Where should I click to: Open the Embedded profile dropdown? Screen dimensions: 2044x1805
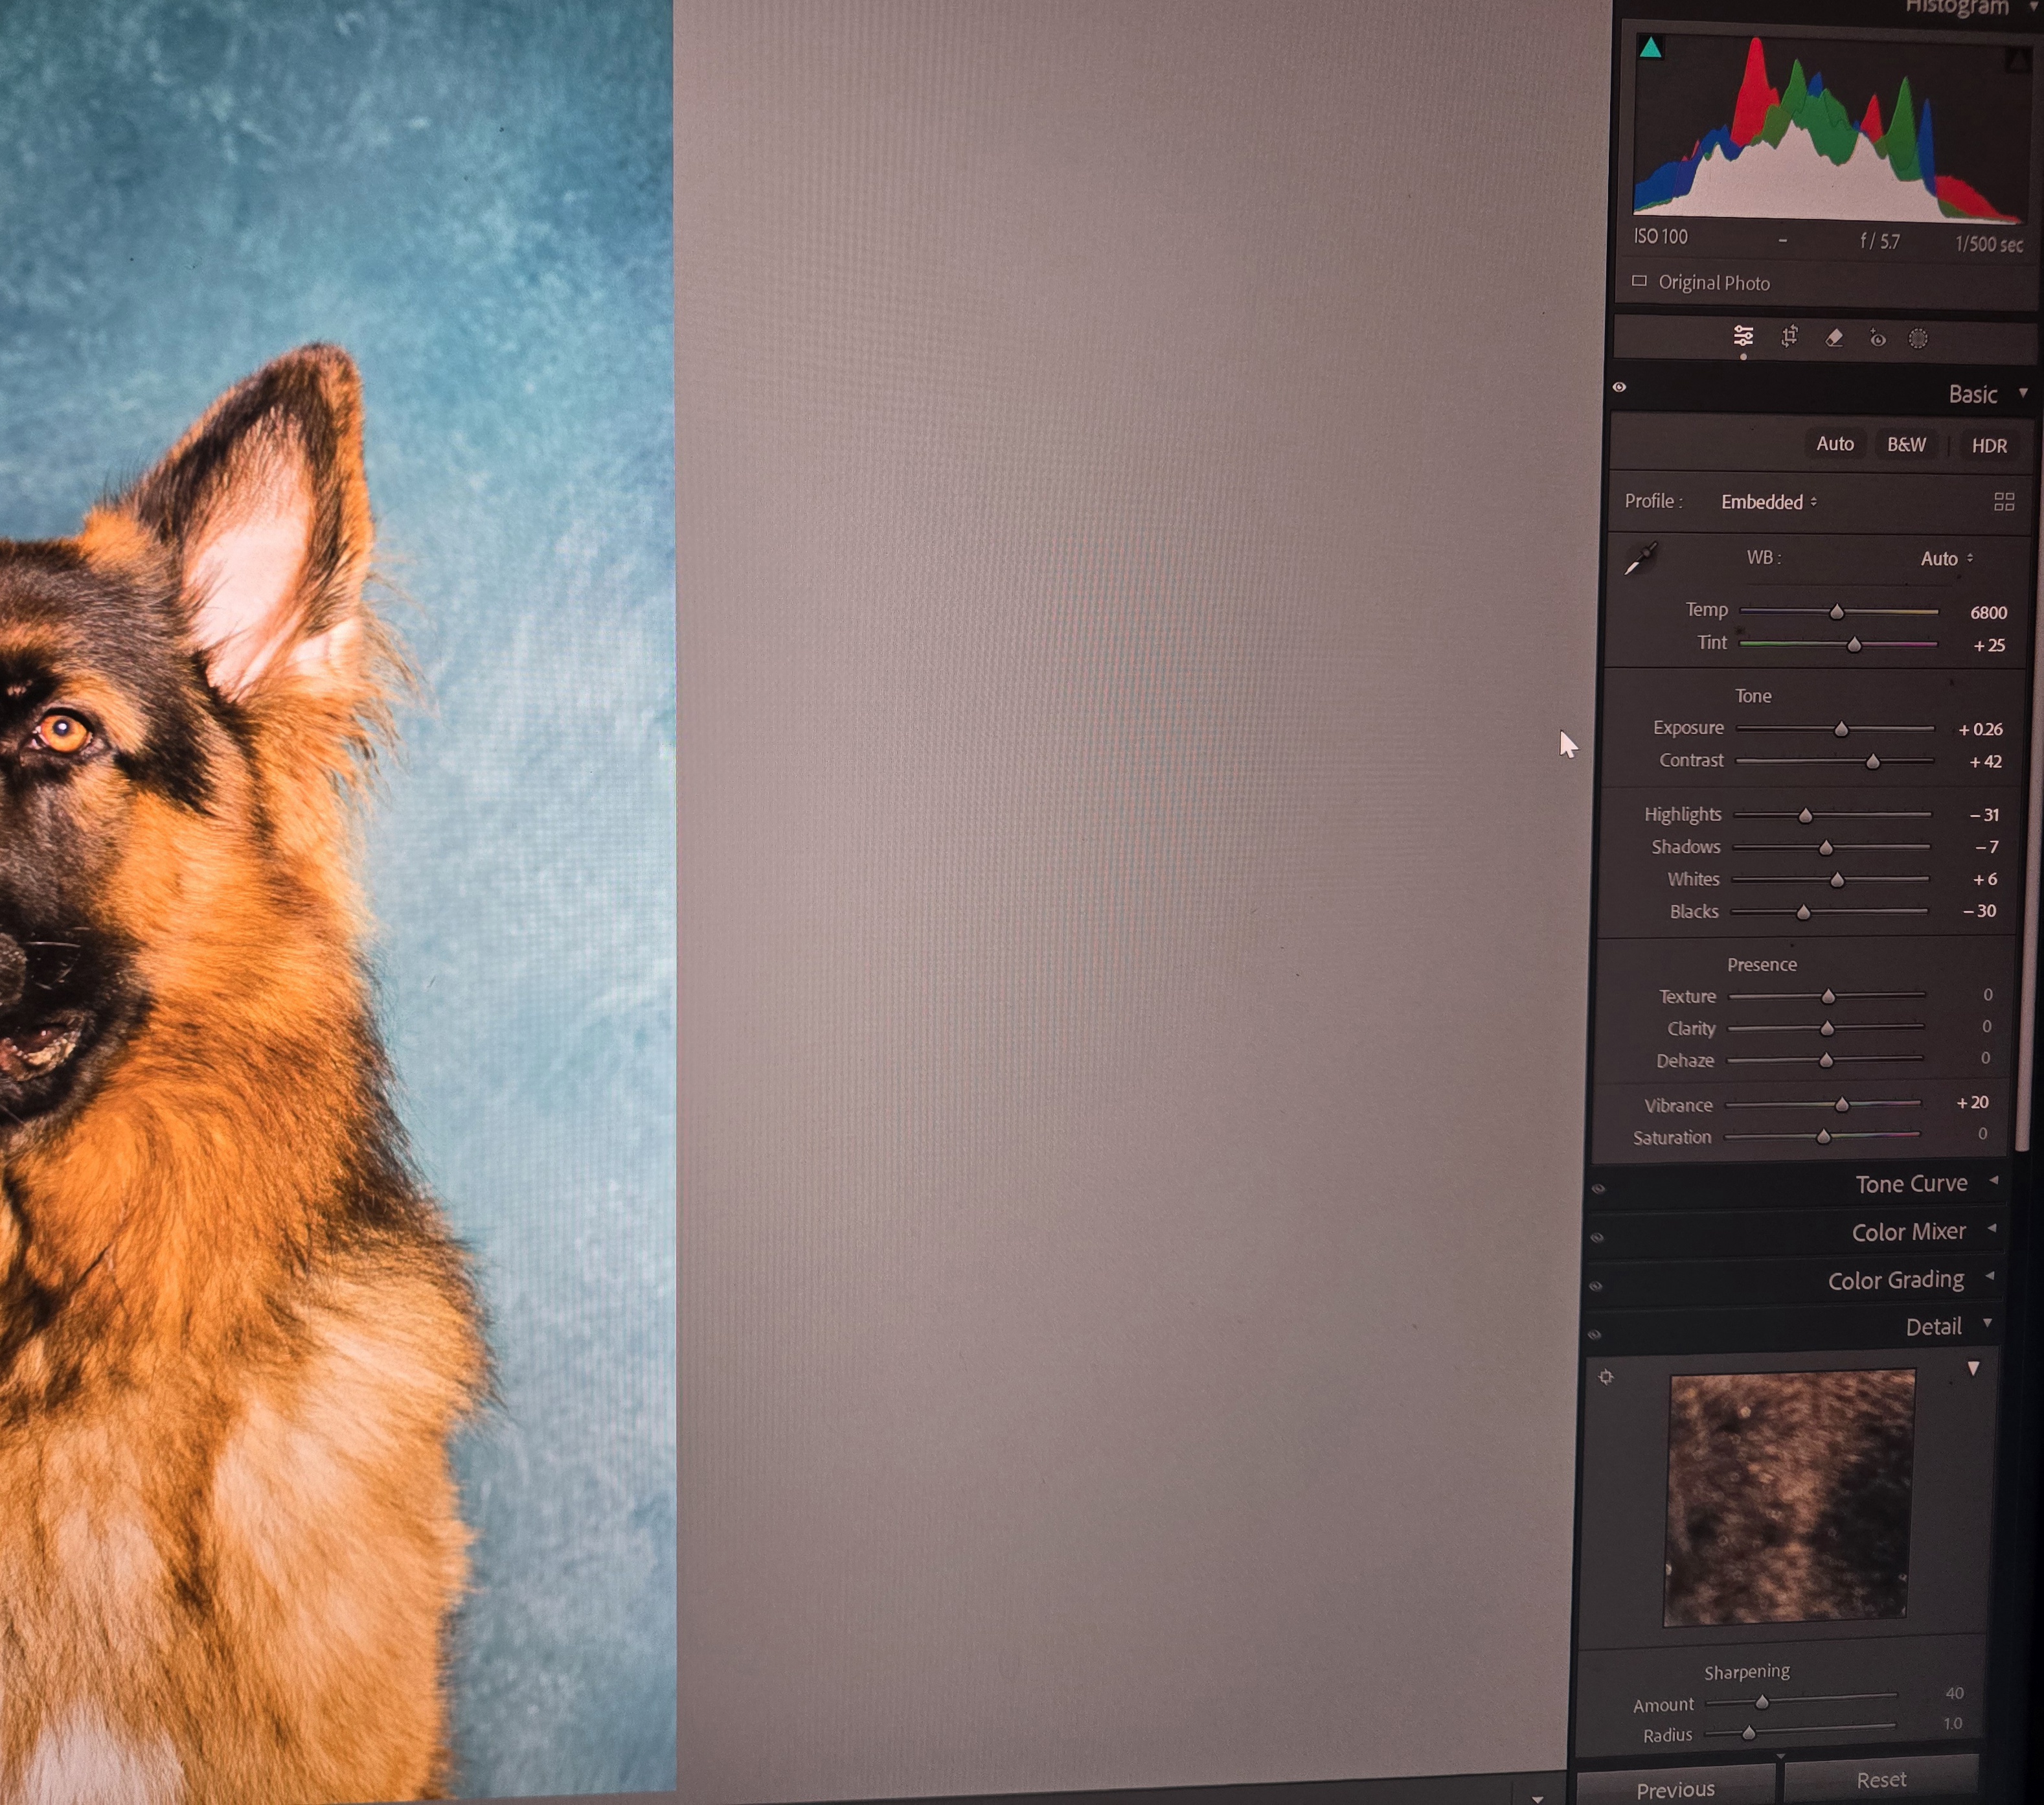[x=1768, y=502]
